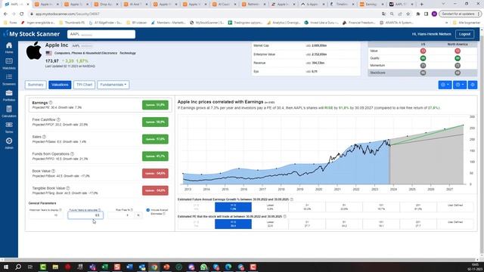Click the browser reload icon
Screen dimensions: 484x272
(x=22, y=14)
